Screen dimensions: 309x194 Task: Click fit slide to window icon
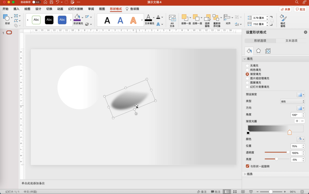(302, 192)
